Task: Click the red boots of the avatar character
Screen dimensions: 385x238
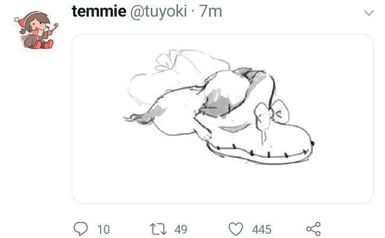Action: (43, 44)
